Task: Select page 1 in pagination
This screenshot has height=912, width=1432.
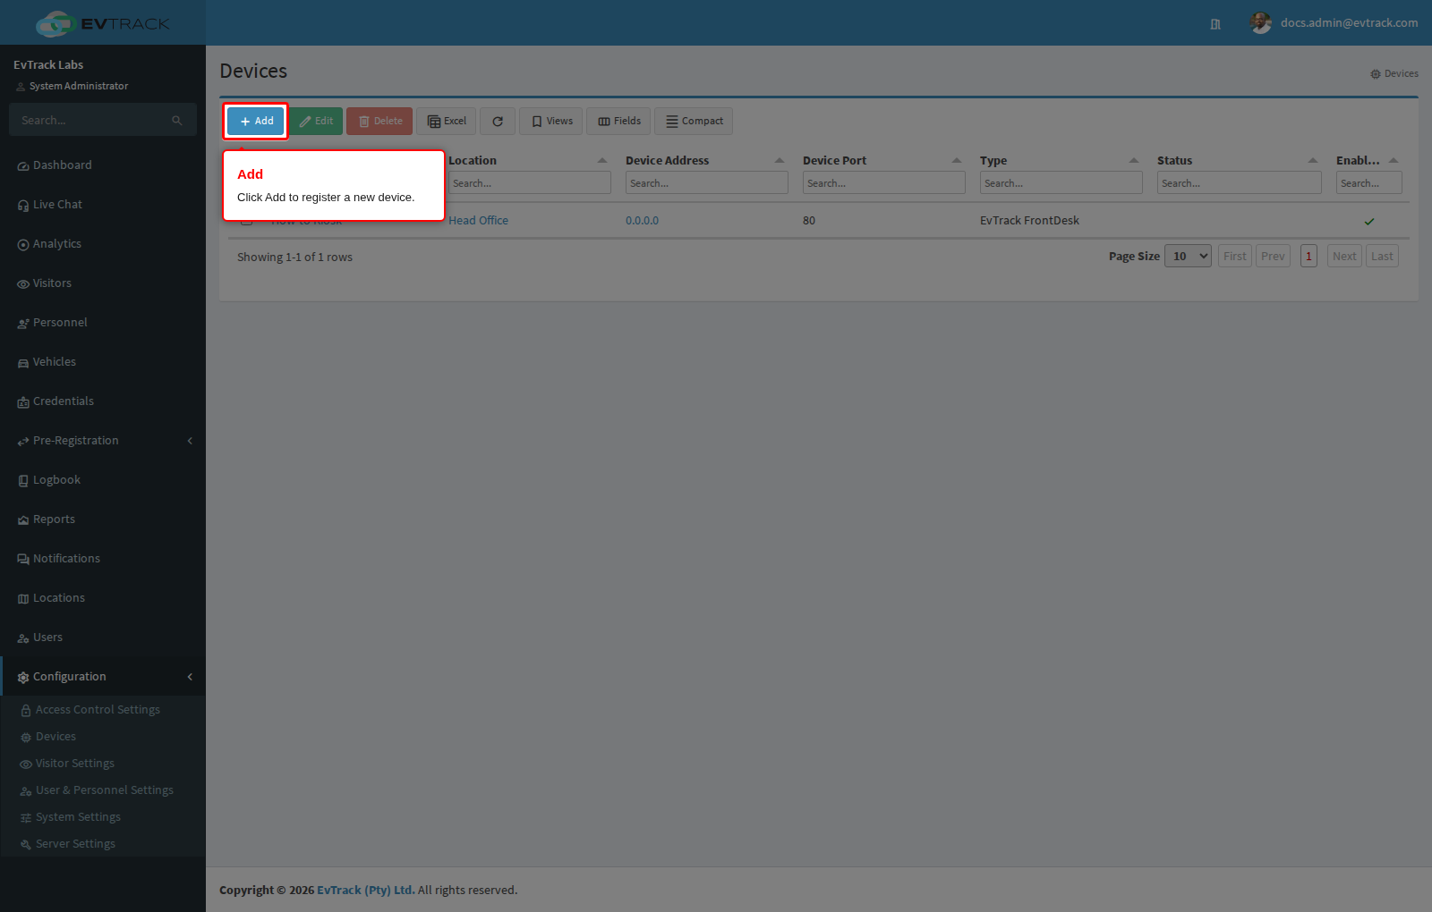Action: (1308, 257)
